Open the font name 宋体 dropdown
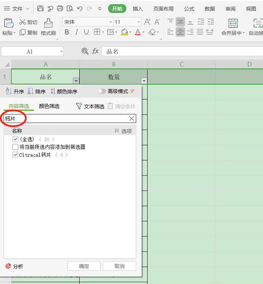 pos(111,22)
